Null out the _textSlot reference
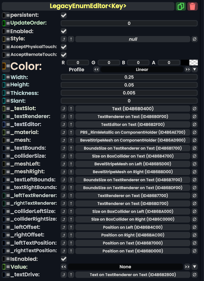The width and height of the screenshot is (204, 281). click(x=194, y=109)
